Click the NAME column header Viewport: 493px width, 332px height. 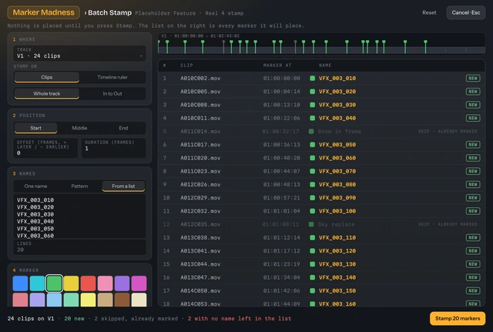pos(325,65)
